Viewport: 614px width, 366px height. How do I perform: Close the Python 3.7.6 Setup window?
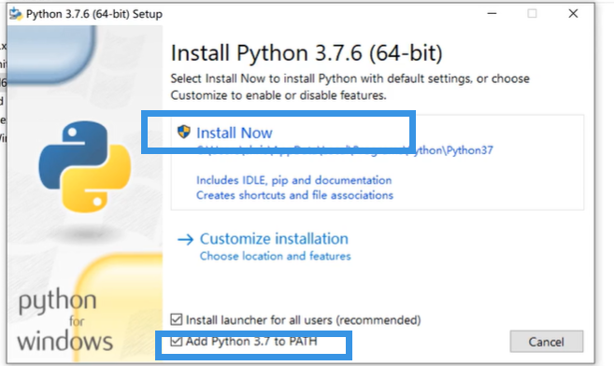pos(573,14)
